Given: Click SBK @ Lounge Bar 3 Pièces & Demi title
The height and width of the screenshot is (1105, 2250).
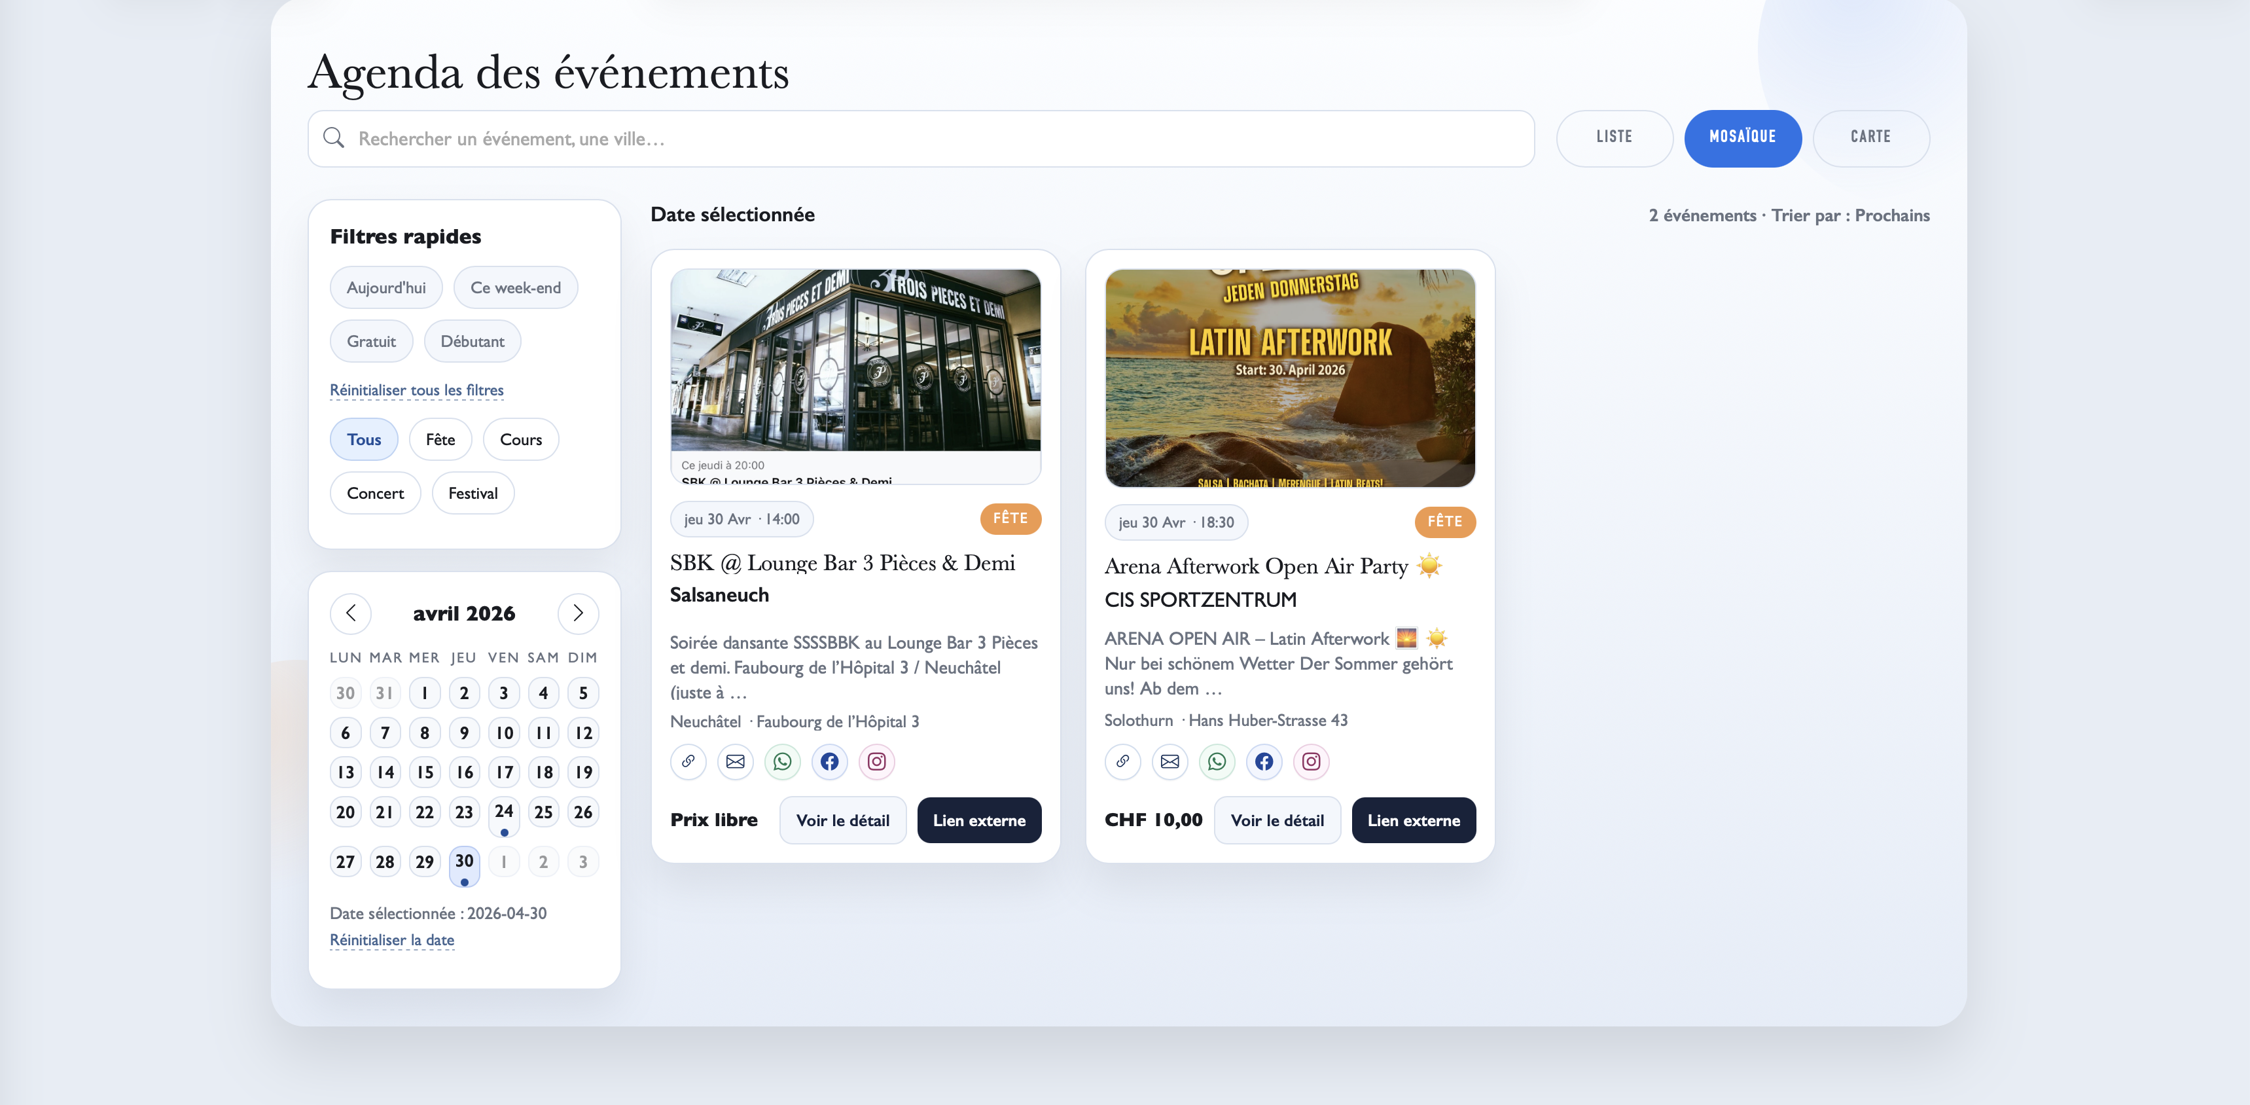Looking at the screenshot, I should click(842, 564).
